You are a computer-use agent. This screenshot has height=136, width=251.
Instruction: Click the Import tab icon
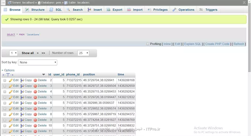[129, 10]
